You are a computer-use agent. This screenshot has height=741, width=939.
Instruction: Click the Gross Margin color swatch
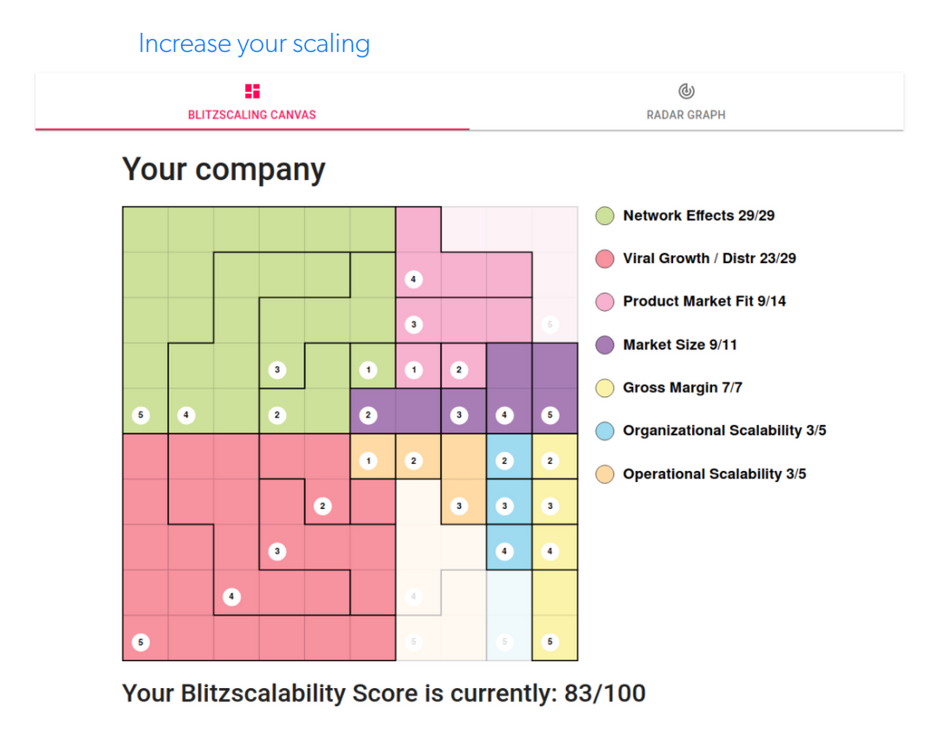[x=604, y=387]
